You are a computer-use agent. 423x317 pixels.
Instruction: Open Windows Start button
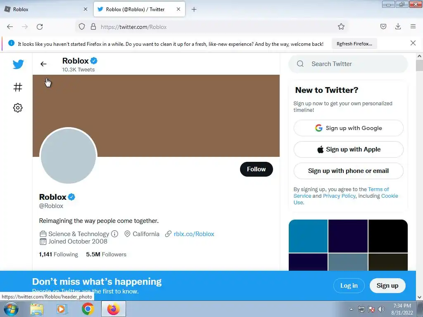point(11,309)
